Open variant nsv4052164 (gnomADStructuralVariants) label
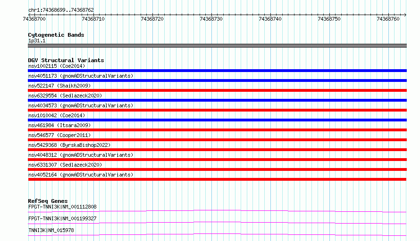 point(81,175)
